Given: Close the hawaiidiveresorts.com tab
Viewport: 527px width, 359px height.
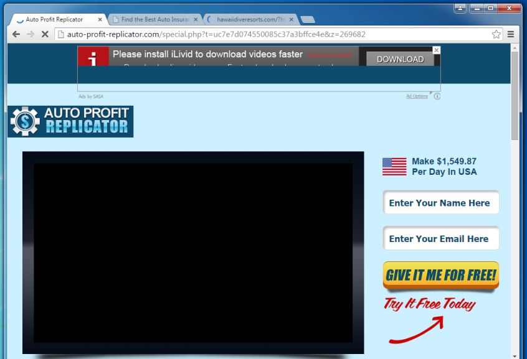Looking at the screenshot, I should point(291,19).
